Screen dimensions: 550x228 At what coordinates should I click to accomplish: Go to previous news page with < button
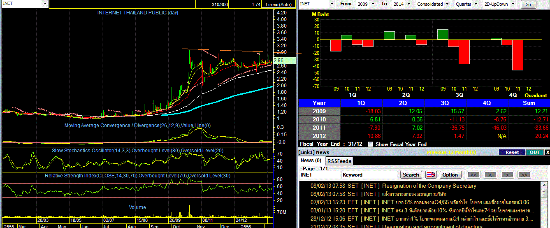(490, 175)
